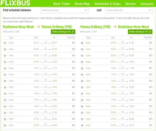Image resolution: width=156 pixels, height=131 pixels.
Task: Expand the 20:30 Bratislava departure row chevron
Action: coord(7,113)
